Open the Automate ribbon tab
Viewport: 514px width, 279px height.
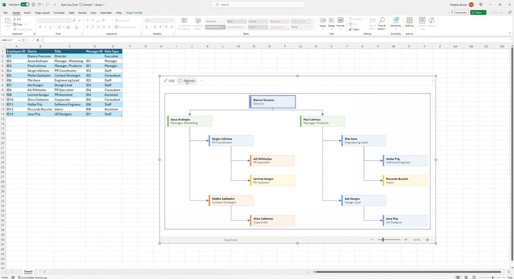106,13
